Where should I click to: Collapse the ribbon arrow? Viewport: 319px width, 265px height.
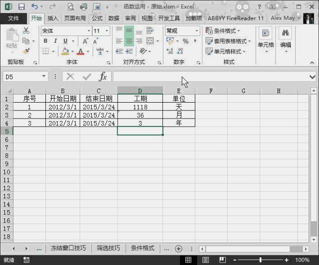312,62
